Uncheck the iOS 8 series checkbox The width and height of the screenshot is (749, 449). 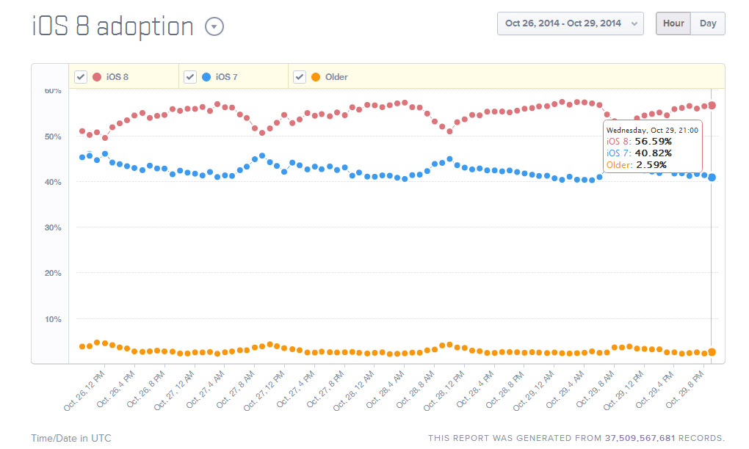81,77
